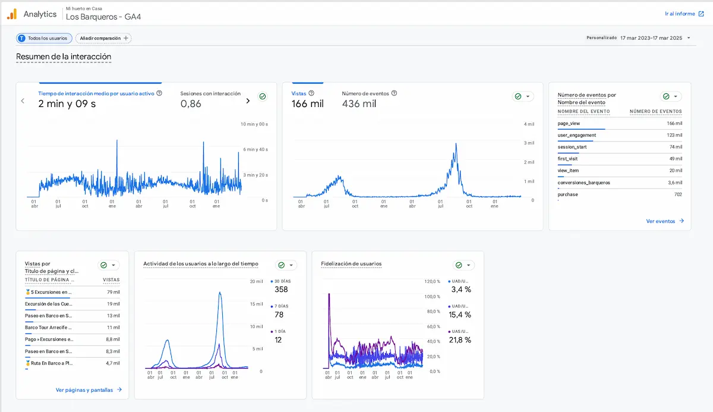The width and height of the screenshot is (713, 412).
Task: Go to next metric with right chevron
Action: click(x=248, y=100)
